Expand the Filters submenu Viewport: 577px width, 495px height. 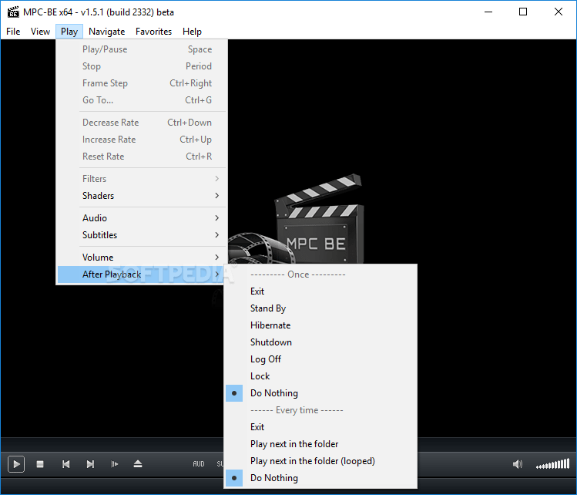coord(142,179)
